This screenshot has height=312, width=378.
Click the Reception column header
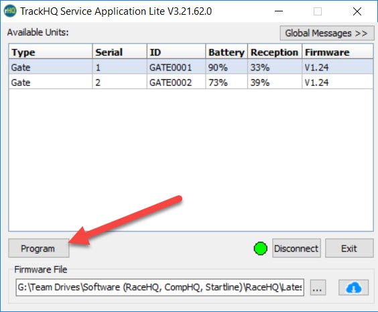(x=275, y=52)
